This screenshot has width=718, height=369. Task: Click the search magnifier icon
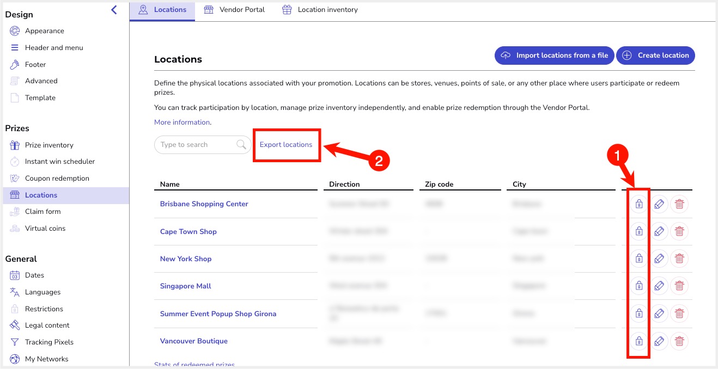[241, 145]
